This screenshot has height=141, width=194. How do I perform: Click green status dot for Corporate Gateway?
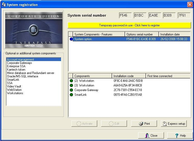71,90
